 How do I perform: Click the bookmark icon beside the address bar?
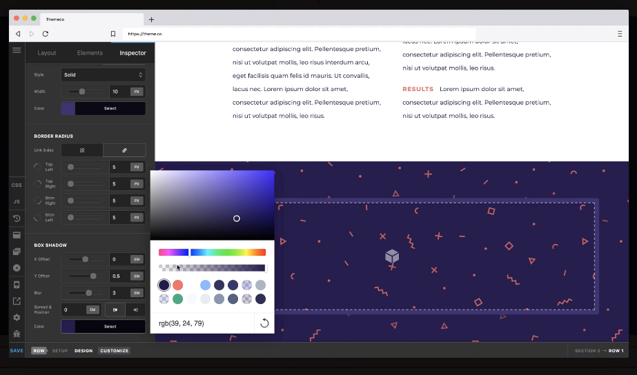[113, 34]
